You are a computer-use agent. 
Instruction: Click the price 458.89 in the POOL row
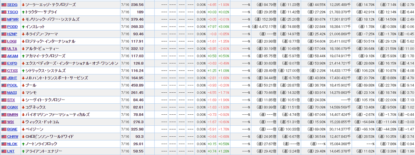137,85
